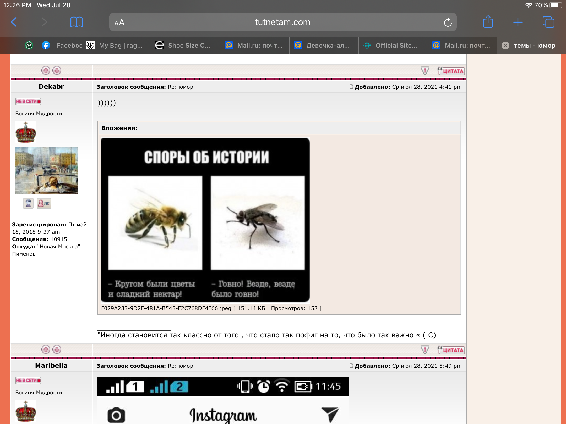
Task: Reload page with refresh icon
Action: [448, 23]
